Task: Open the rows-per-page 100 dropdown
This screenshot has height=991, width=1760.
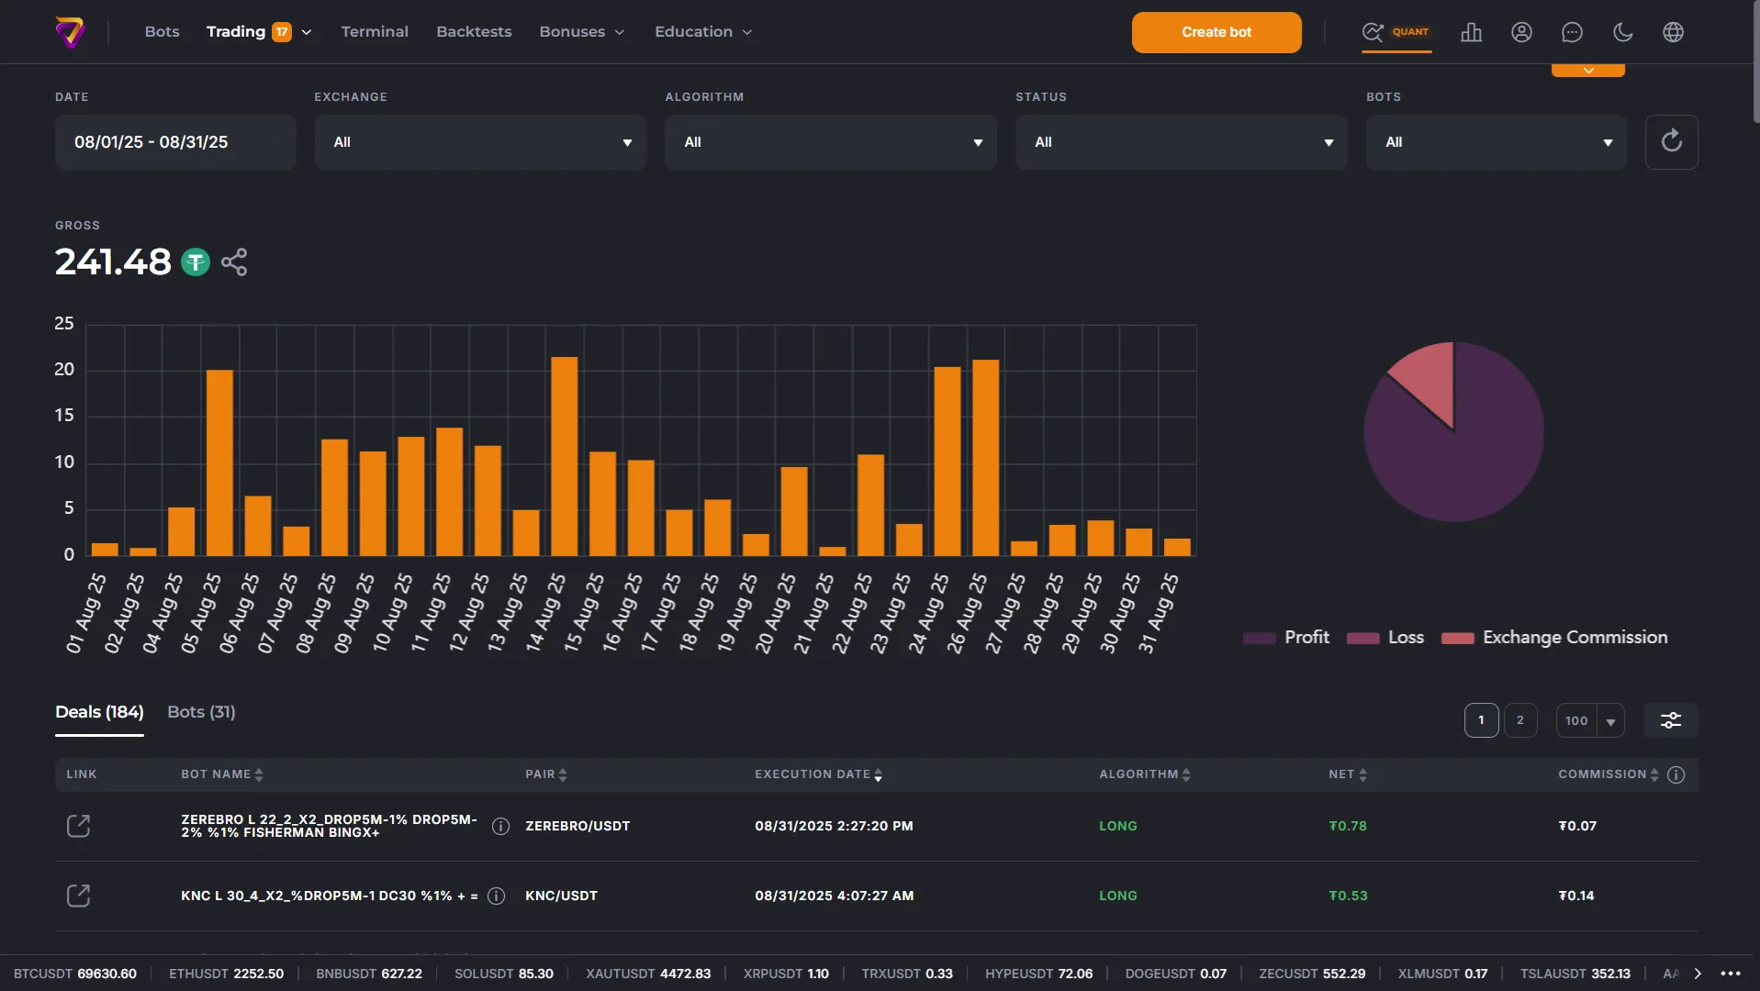Action: 1589,720
